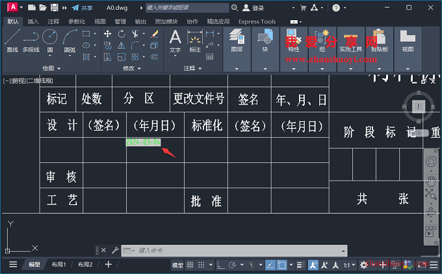This screenshot has width=442, height=274.
Task: Click the 模型 model space button in status bar
Action: [177, 265]
